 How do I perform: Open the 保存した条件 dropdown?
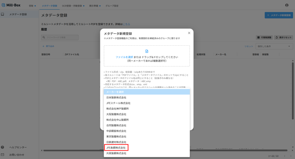274,46
